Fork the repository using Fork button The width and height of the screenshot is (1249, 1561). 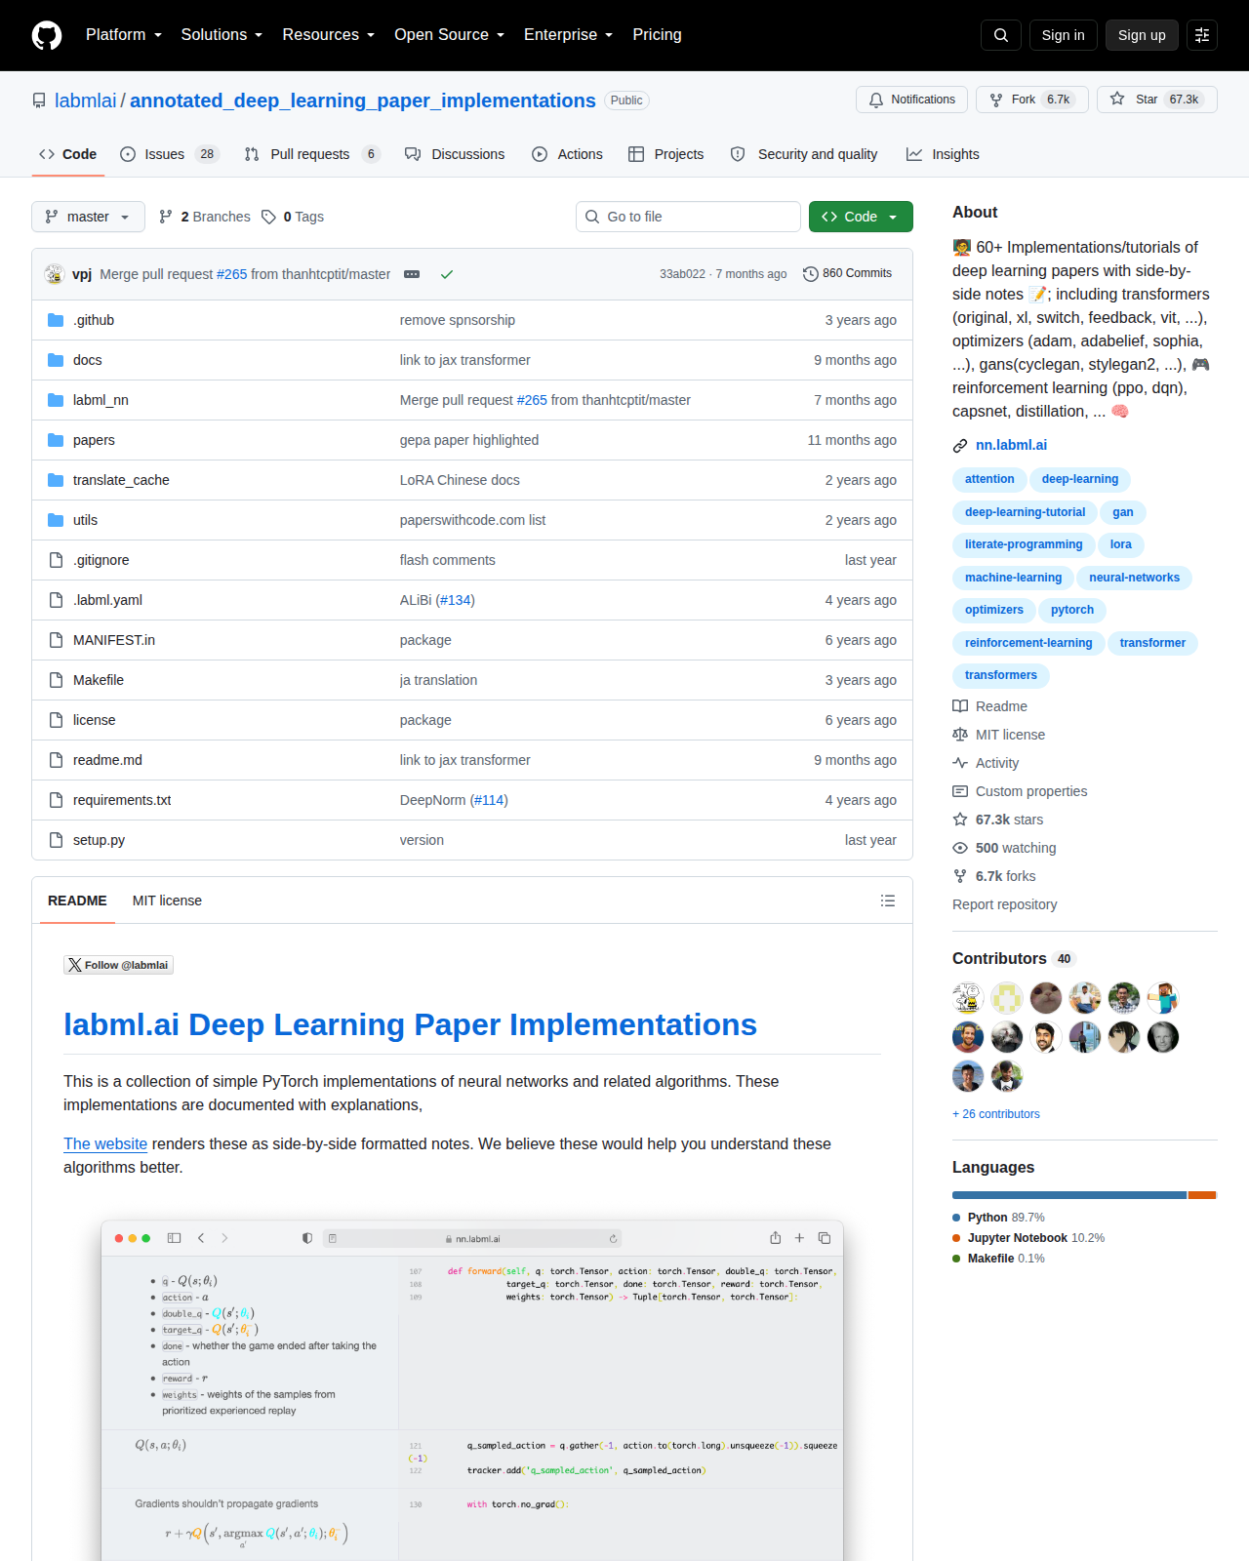1031,100
